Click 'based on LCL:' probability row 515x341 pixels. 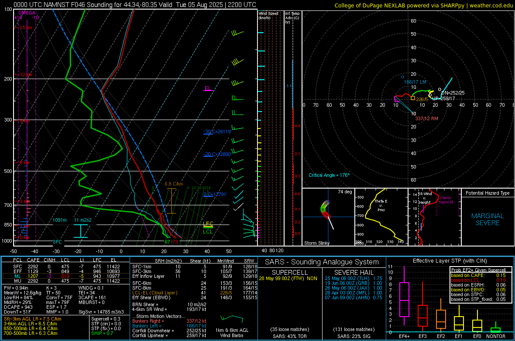(x=478, y=280)
